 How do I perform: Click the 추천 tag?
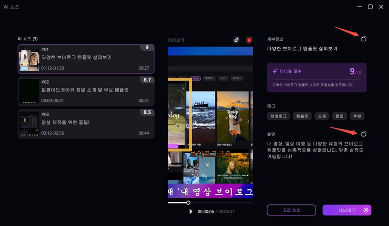click(x=357, y=116)
